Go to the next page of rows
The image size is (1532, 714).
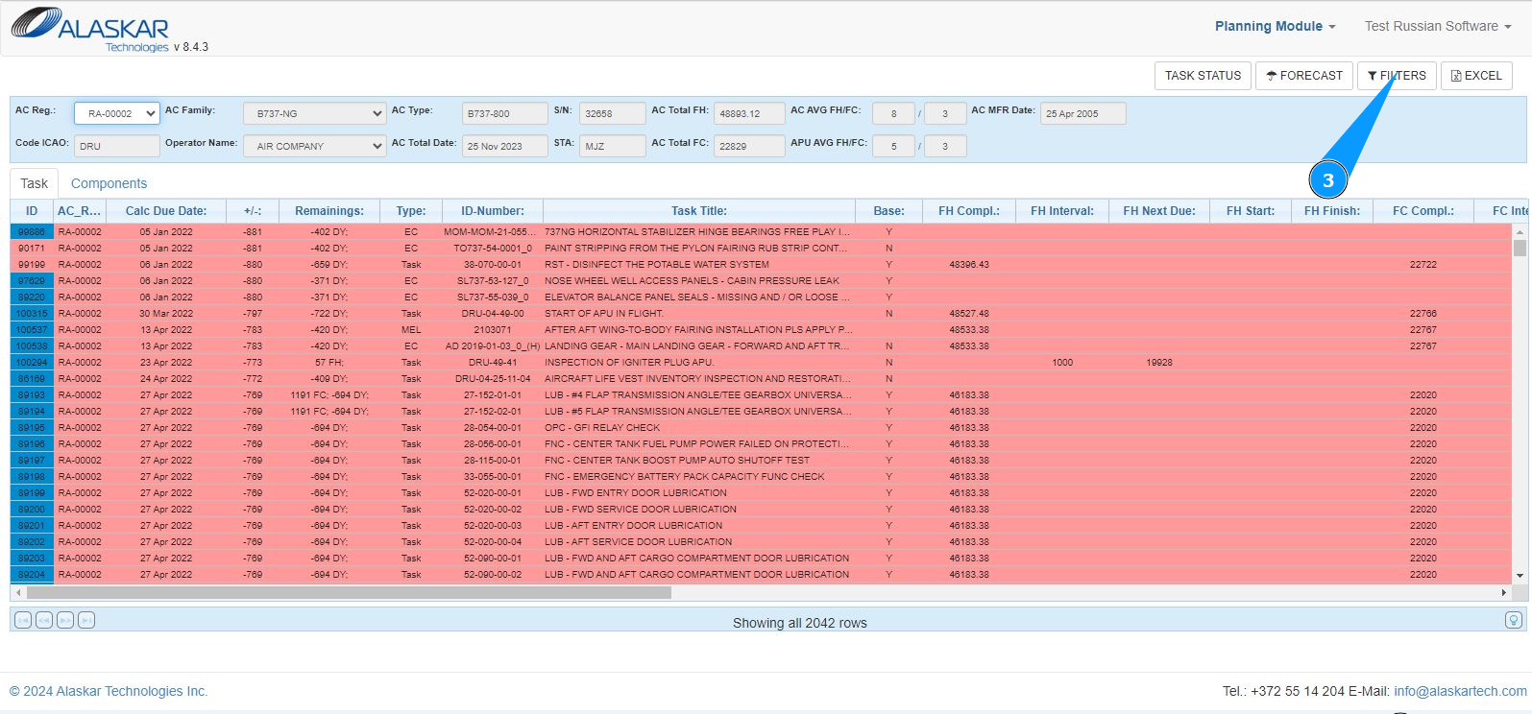[65, 620]
